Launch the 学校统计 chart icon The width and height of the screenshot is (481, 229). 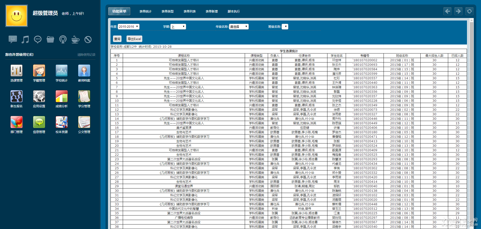(62, 71)
